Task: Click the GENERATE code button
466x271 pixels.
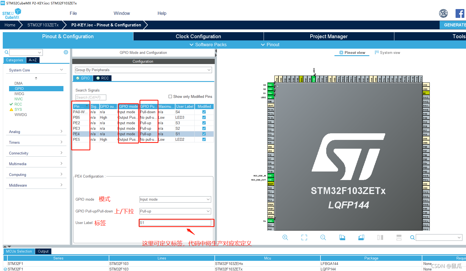Action: pos(453,25)
